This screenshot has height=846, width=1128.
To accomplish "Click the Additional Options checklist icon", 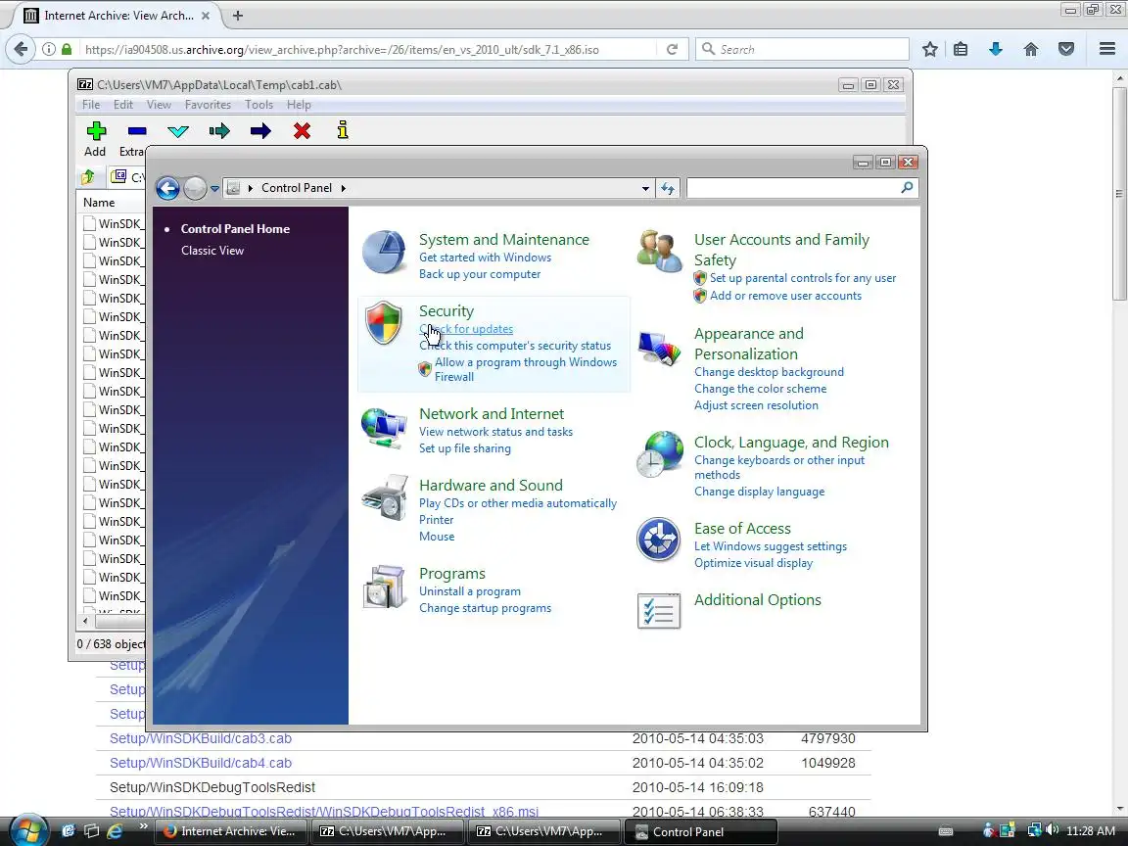I will tap(659, 611).
